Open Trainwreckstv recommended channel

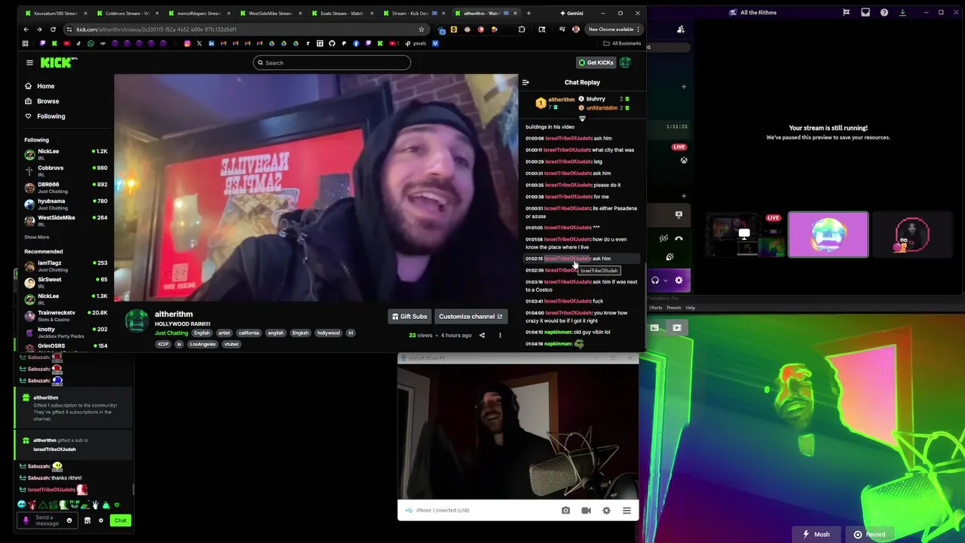66,314
